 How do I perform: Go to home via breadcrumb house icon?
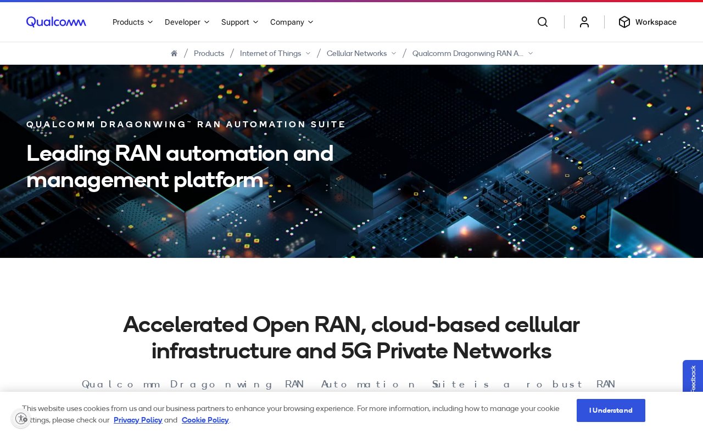click(174, 53)
